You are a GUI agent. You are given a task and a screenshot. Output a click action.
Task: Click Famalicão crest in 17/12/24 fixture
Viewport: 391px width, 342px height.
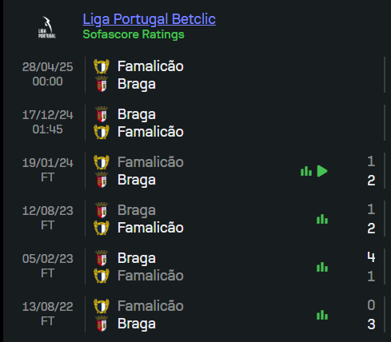tap(102, 132)
